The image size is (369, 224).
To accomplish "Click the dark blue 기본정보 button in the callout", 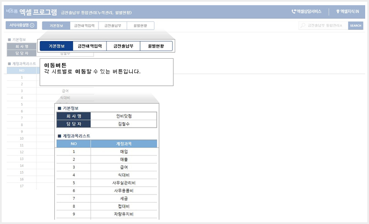I will pos(57,46).
